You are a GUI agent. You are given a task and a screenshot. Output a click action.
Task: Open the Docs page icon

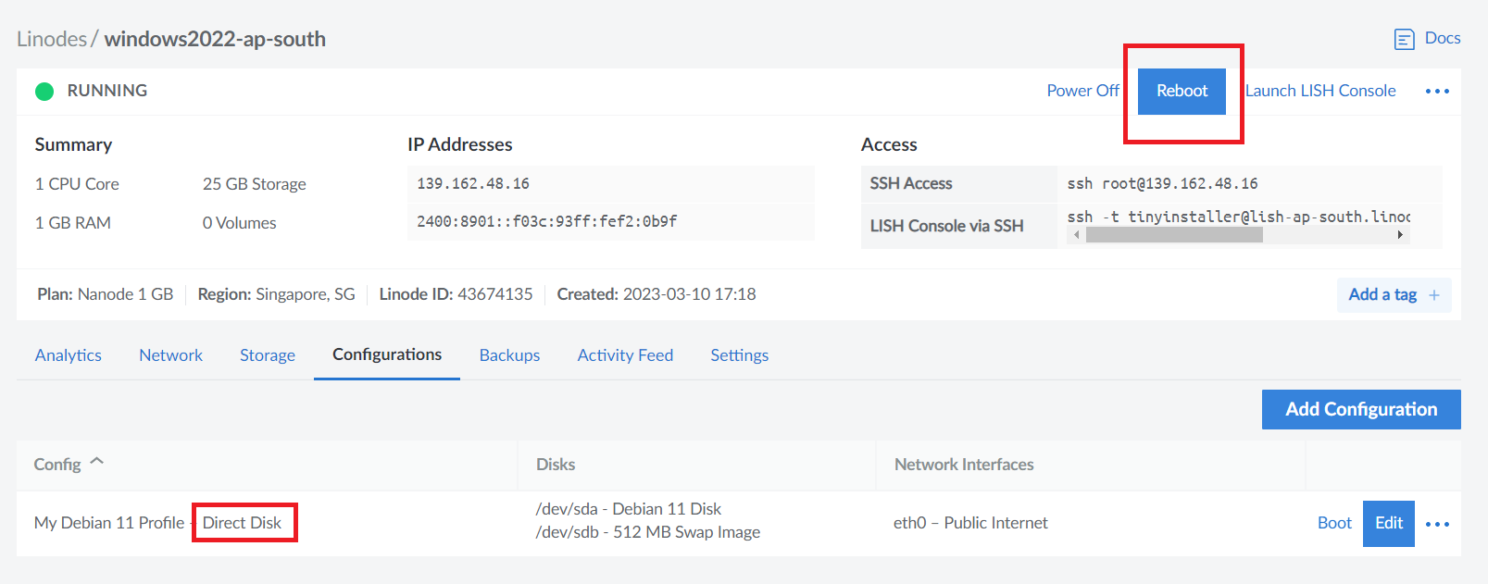1404,39
